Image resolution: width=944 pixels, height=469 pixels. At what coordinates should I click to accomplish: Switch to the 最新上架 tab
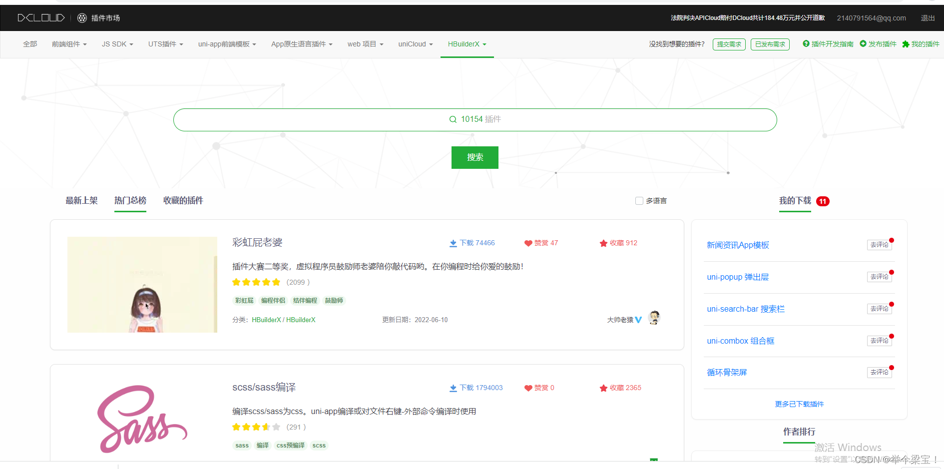click(x=81, y=200)
